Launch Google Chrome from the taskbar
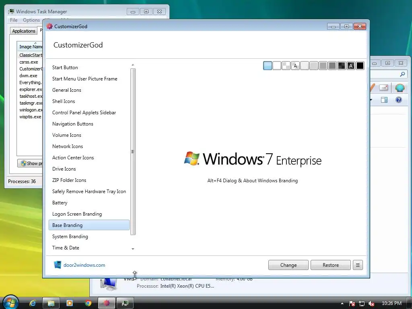The height and width of the screenshot is (309, 412). click(x=88, y=303)
